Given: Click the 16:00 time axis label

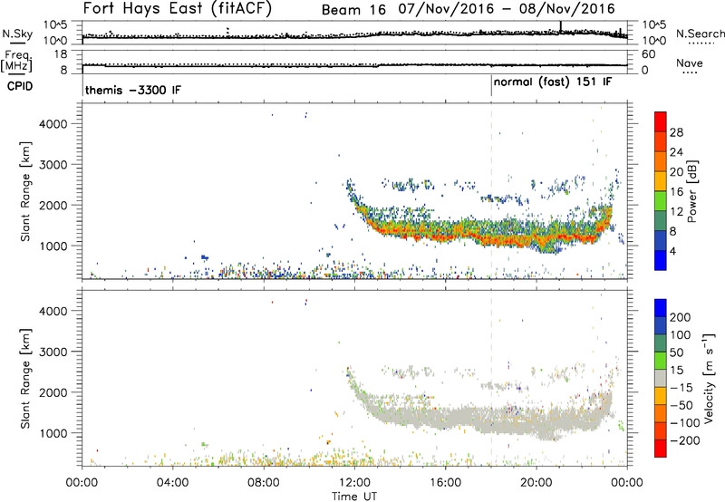Looking at the screenshot, I should coord(445,483).
